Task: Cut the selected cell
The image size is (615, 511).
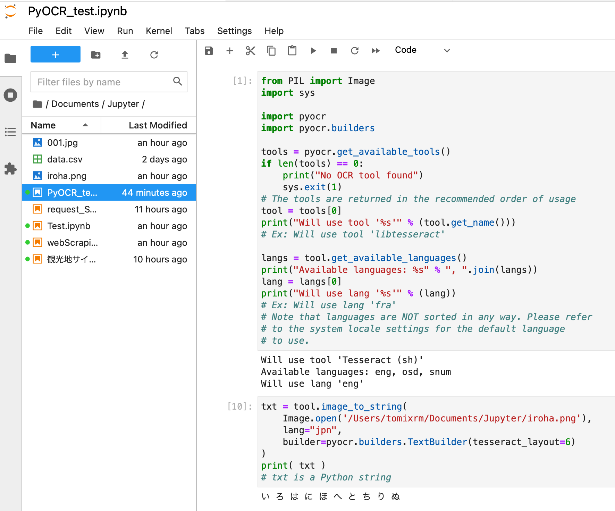Action: coord(250,51)
